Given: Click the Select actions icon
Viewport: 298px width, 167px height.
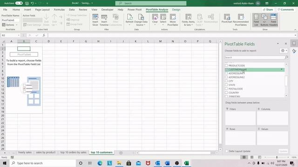Looking at the screenshot, I should (163, 20).
